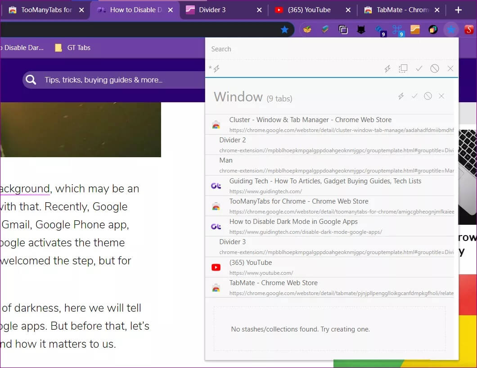Image resolution: width=477 pixels, height=368 pixels.
Task: Select the Man list entry
Action: pos(329,165)
